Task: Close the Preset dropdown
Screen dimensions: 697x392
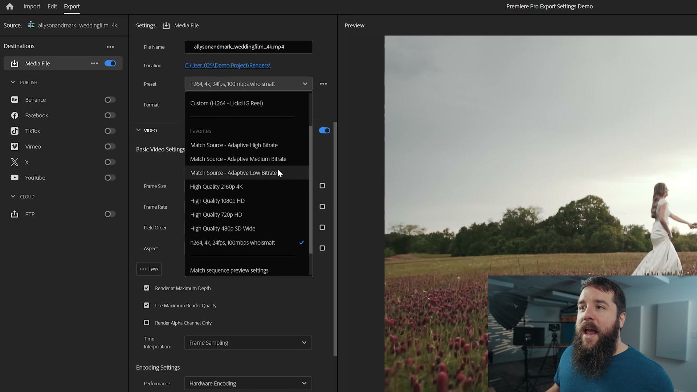Action: click(248, 84)
